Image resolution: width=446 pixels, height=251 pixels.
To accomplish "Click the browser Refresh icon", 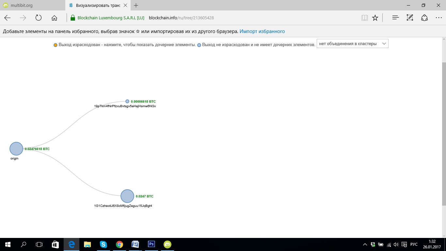I will point(39,18).
